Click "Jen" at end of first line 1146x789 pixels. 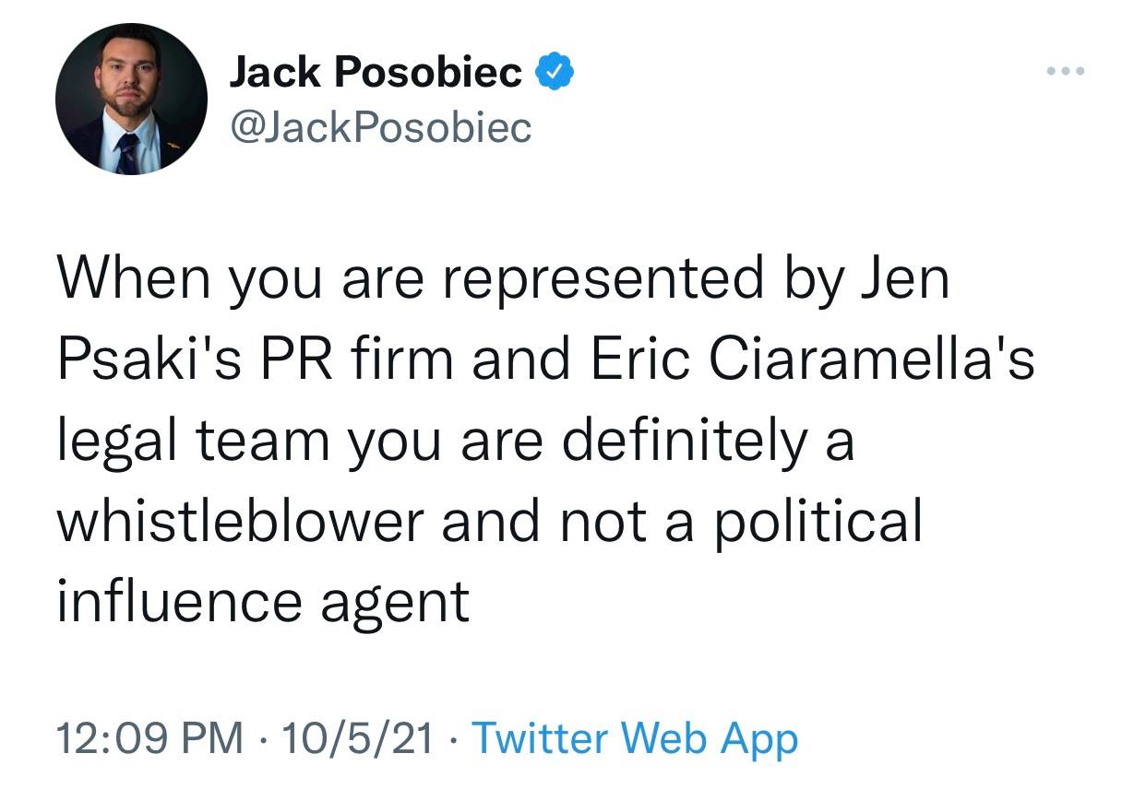coord(904,278)
